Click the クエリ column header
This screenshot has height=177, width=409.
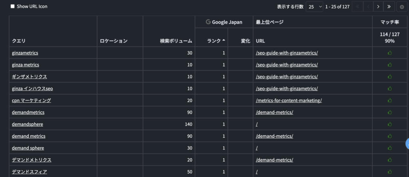(19, 41)
